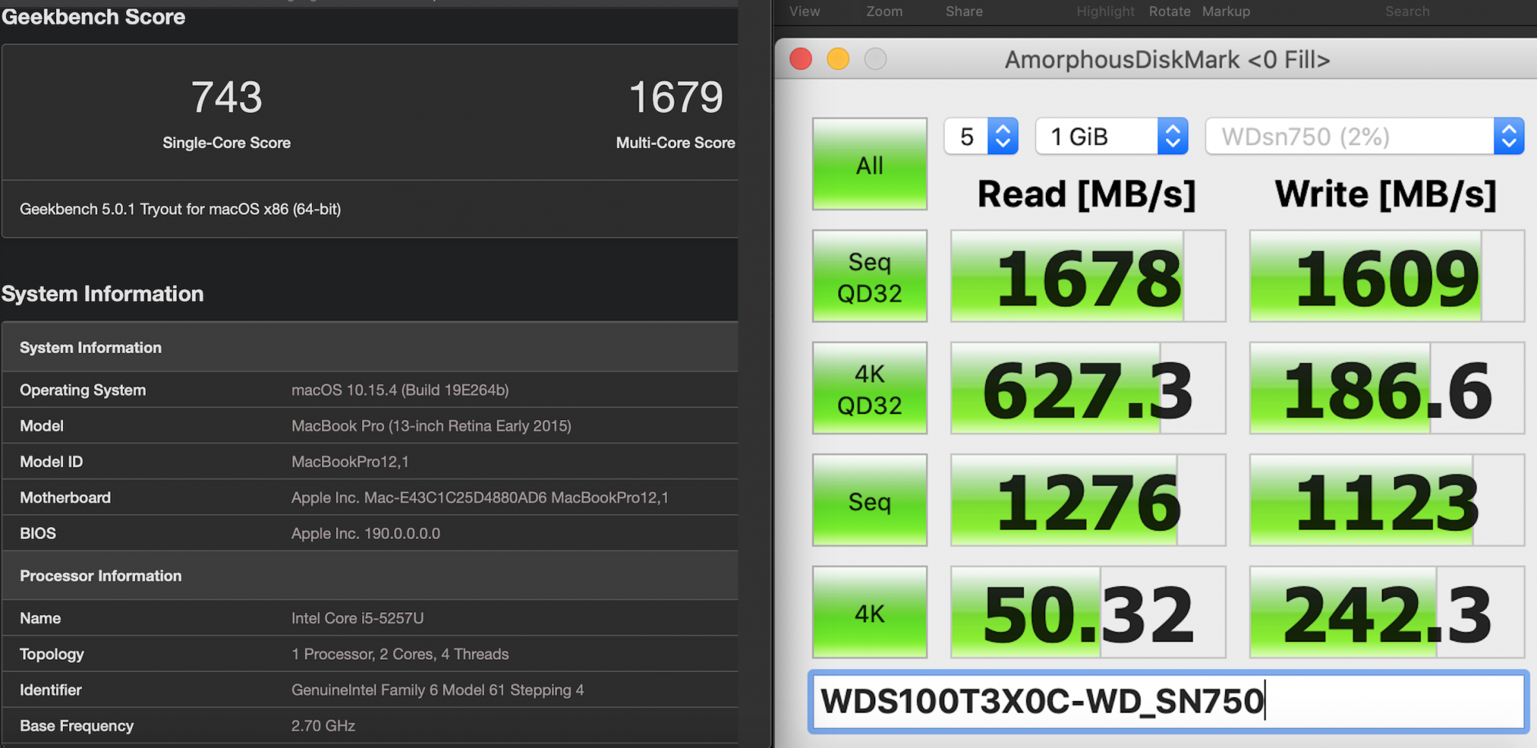This screenshot has width=1537, height=748.
Task: Start the 4K QD32 benchmark
Action: (x=869, y=389)
